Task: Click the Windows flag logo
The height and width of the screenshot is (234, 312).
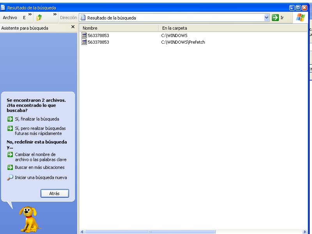Action: pyautogui.click(x=300, y=18)
